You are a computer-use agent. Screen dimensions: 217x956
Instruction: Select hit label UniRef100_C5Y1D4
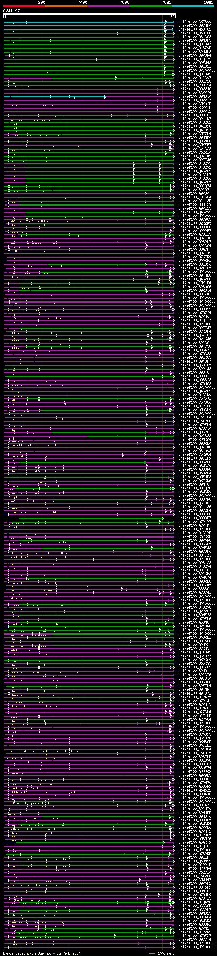click(x=195, y=283)
